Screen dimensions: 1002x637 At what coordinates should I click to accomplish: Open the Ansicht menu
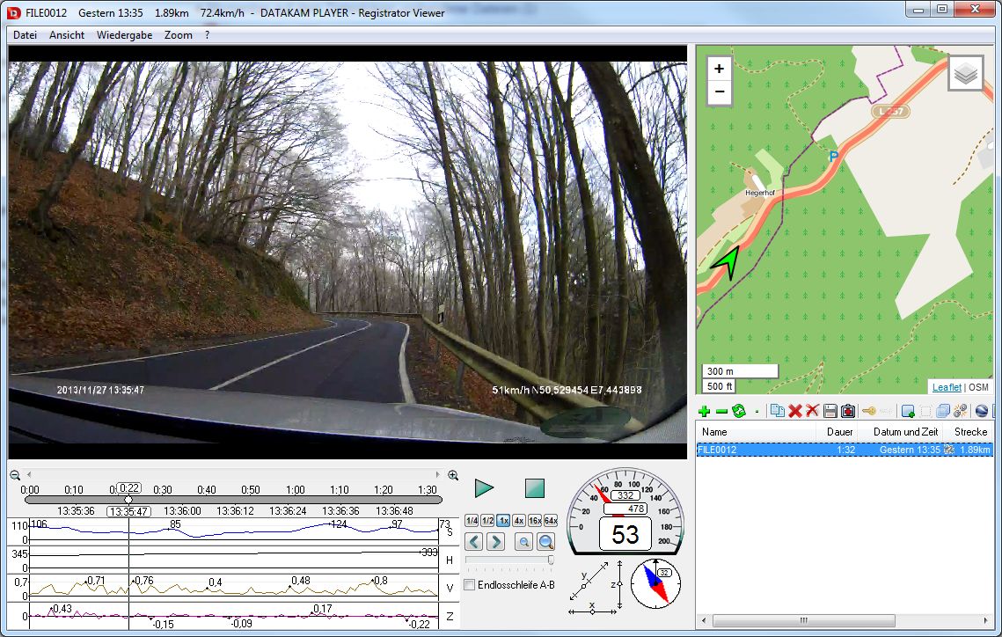[67, 35]
